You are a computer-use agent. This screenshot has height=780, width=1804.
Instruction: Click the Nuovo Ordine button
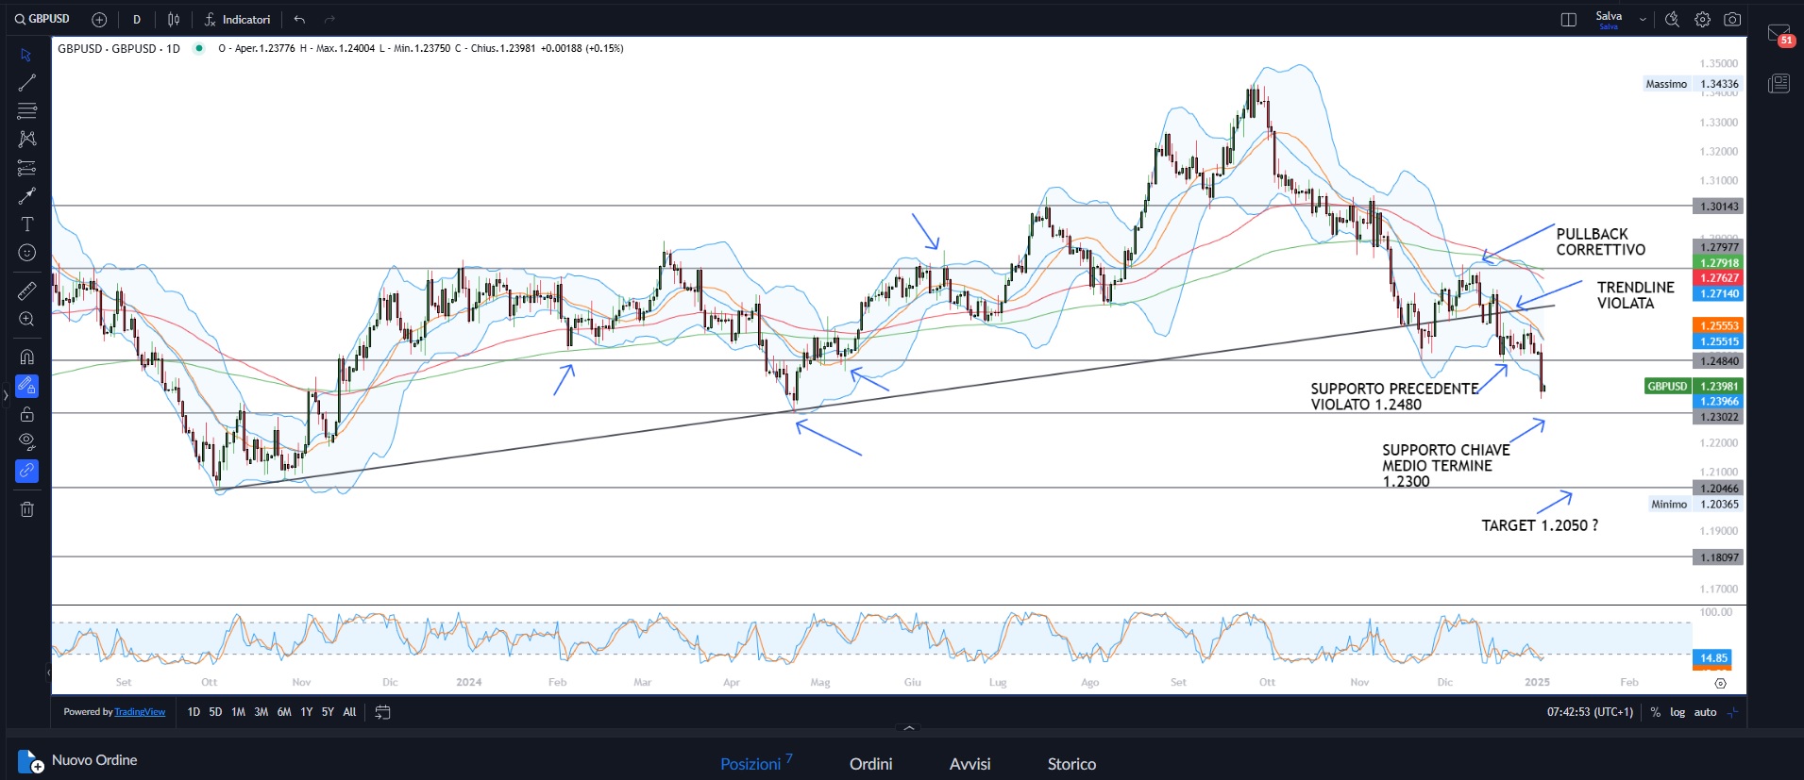[78, 760]
